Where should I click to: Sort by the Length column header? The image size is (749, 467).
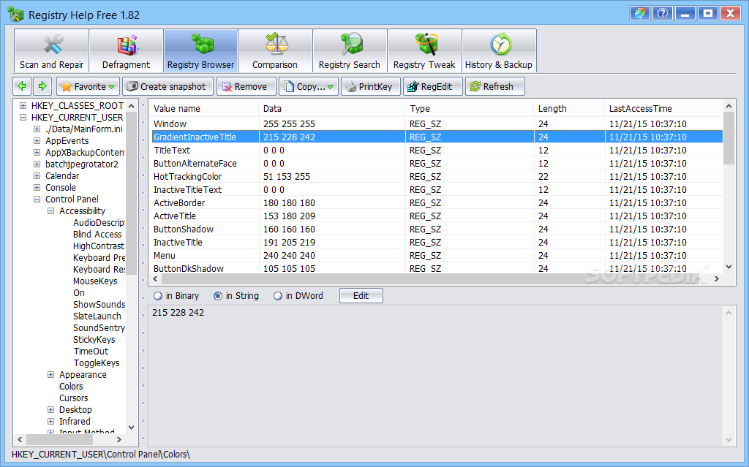coord(569,108)
